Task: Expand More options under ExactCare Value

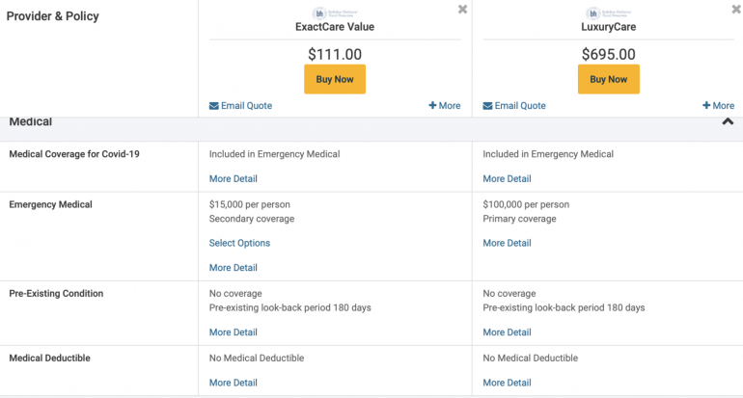Action: 445,106
